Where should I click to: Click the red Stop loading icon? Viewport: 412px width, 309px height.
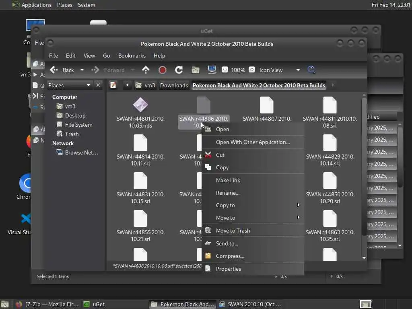coord(163,70)
